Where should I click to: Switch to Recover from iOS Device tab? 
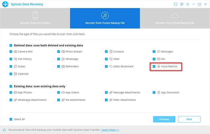(x=35, y=18)
